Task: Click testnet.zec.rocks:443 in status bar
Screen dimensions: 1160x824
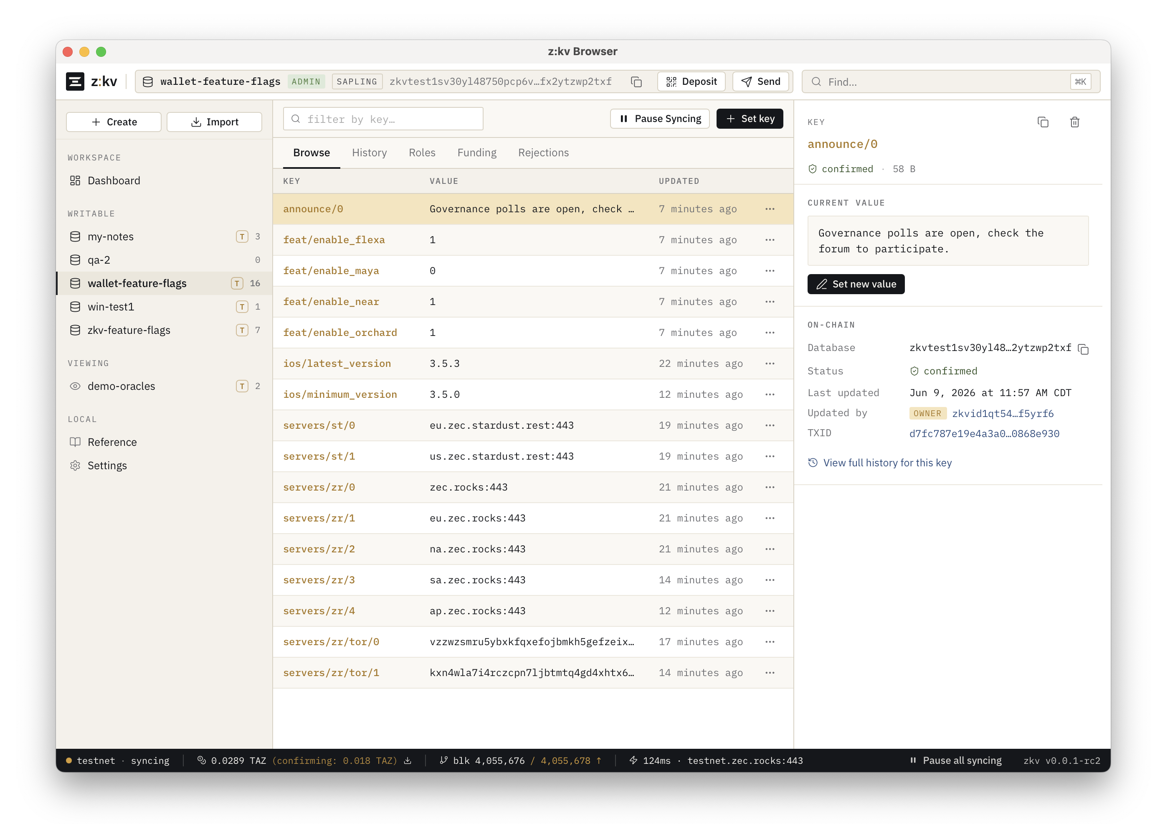Action: [745, 760]
